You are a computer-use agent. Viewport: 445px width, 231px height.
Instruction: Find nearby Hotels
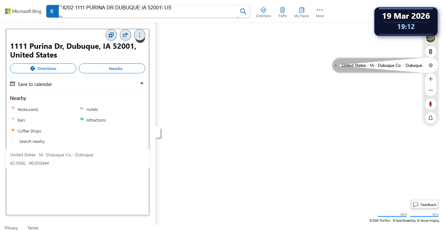92,110
